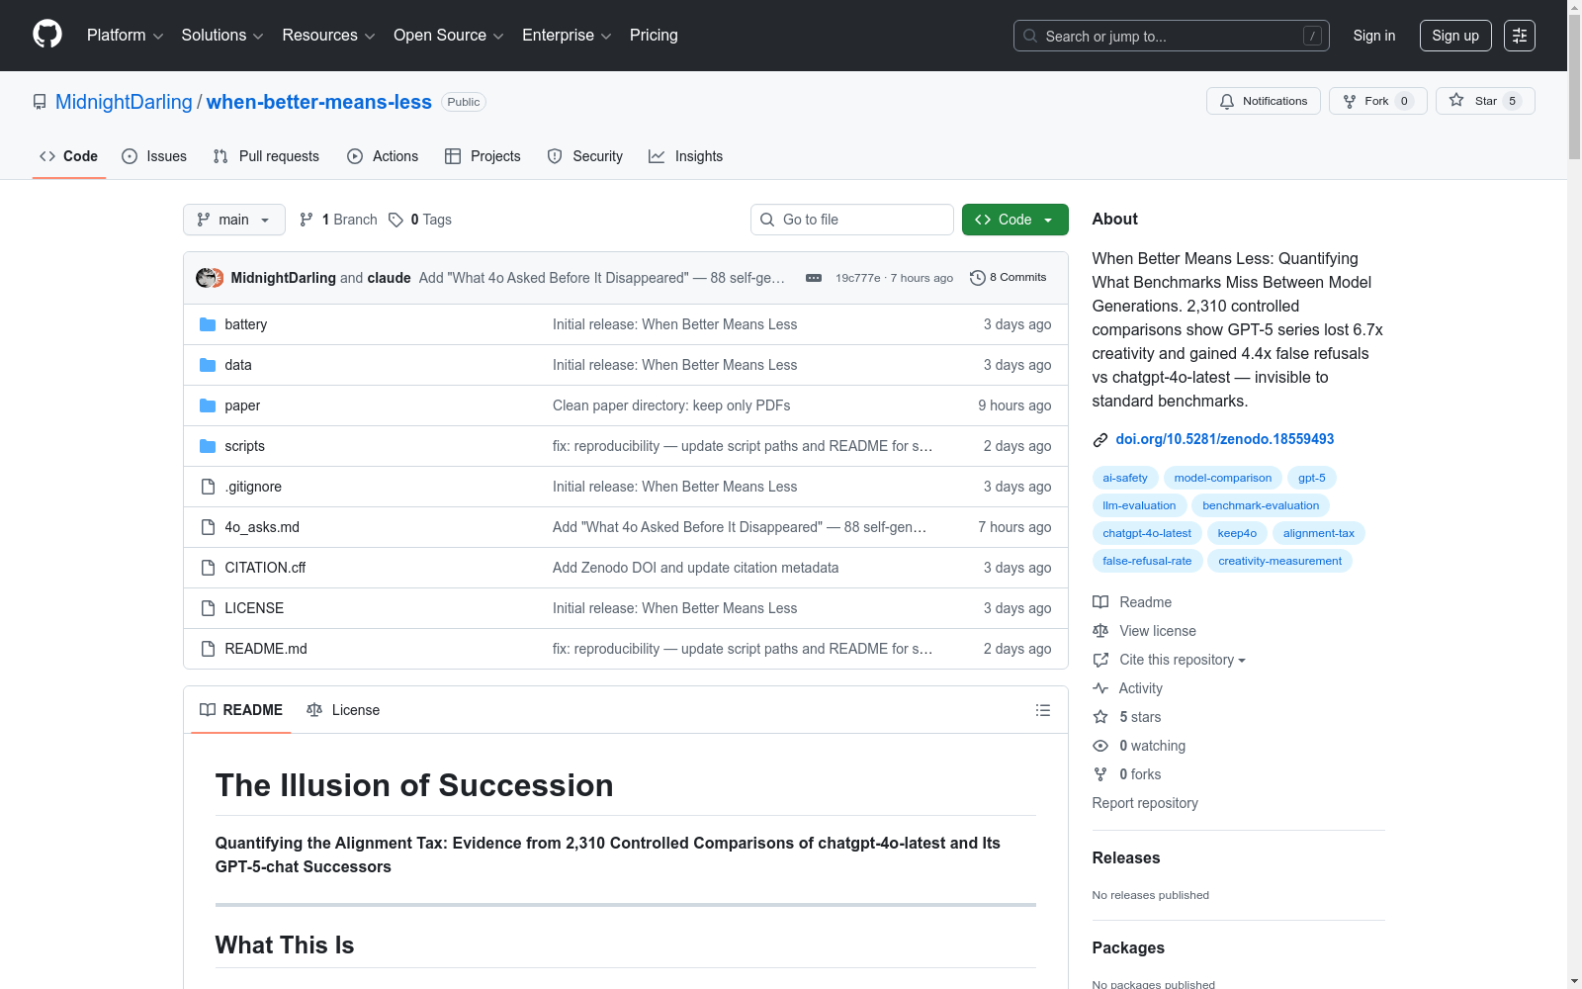Expand the Solutions menu
1582x989 pixels.
click(x=222, y=36)
